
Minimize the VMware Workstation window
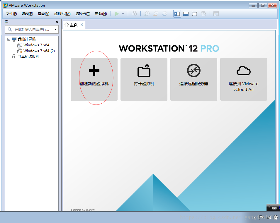253,6
